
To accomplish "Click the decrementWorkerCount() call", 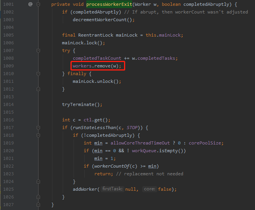I will 102,20.
